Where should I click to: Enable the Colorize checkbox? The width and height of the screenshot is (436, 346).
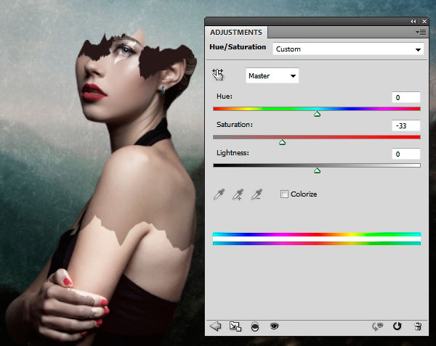[x=284, y=194]
